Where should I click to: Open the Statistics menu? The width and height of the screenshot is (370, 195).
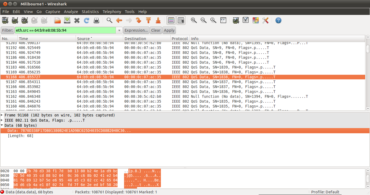[90, 12]
